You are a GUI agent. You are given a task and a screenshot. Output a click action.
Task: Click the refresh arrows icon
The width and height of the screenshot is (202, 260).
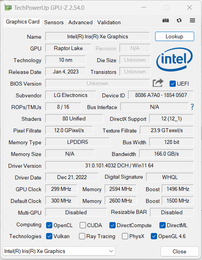[x=179, y=20]
